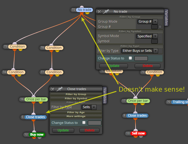Click input connector atop Close trades 8
The image size is (188, 144).
click(135, 113)
